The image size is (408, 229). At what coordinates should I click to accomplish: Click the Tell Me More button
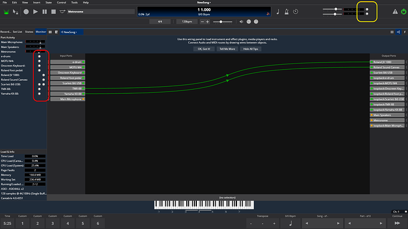227,49
